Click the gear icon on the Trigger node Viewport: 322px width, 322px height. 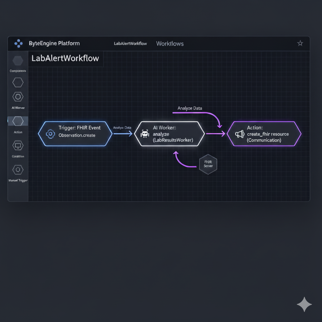click(x=50, y=134)
